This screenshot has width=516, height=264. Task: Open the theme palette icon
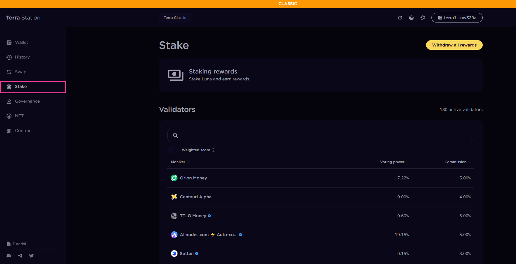(x=423, y=18)
